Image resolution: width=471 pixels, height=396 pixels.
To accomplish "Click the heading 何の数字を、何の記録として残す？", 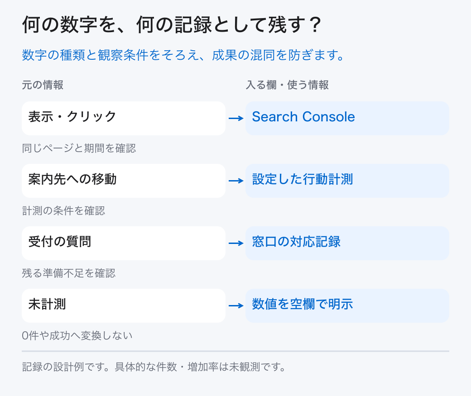I will click(x=172, y=24).
